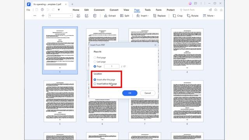Click the Extract pages tool
The height and width of the screenshot is (140, 249).
[110, 16]
